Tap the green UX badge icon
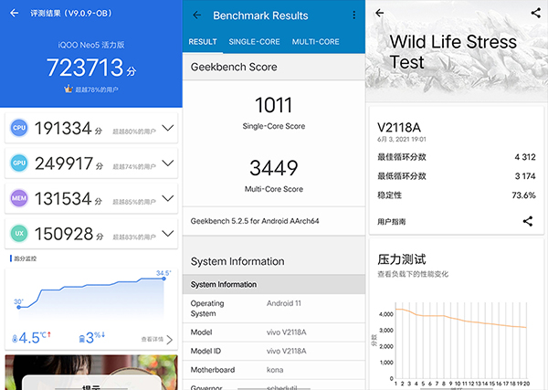 (x=17, y=234)
